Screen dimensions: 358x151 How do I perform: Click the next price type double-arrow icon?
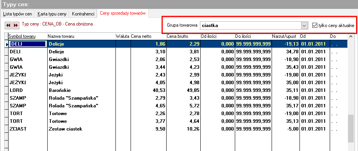[15, 25]
